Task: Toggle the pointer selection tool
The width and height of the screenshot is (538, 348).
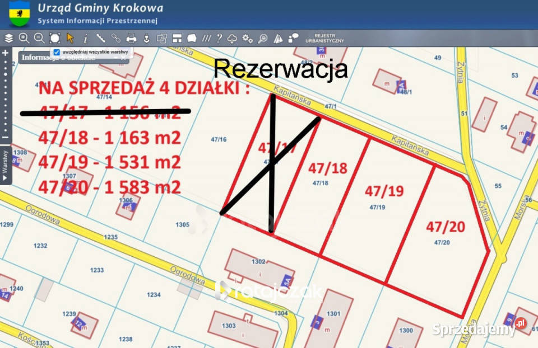Action: point(71,38)
